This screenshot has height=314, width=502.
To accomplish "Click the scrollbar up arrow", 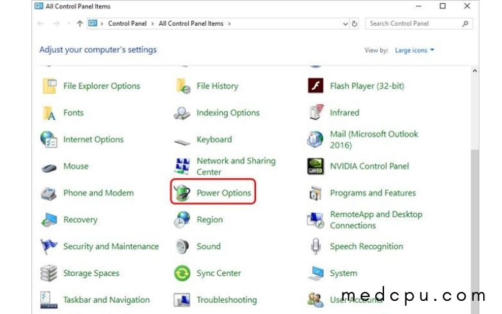I will click(x=475, y=71).
